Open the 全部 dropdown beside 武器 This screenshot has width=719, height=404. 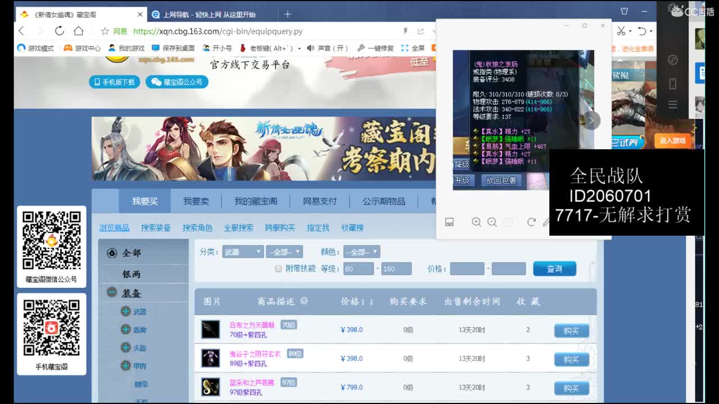tap(285, 252)
